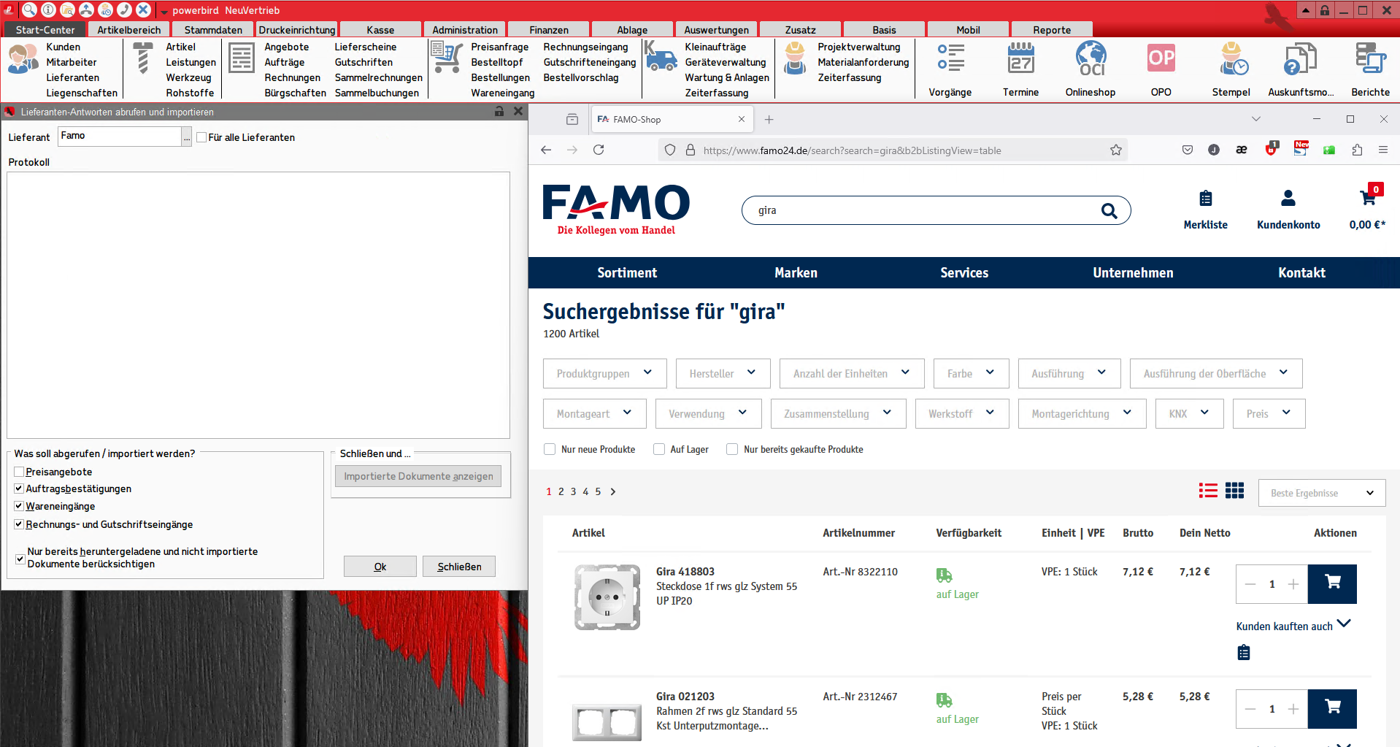Click the Schließen button in import dialog
Screen dimensions: 1400x747
459,567
